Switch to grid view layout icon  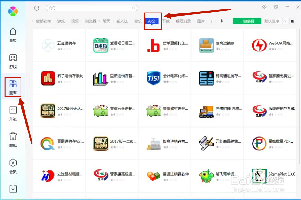click(x=293, y=21)
